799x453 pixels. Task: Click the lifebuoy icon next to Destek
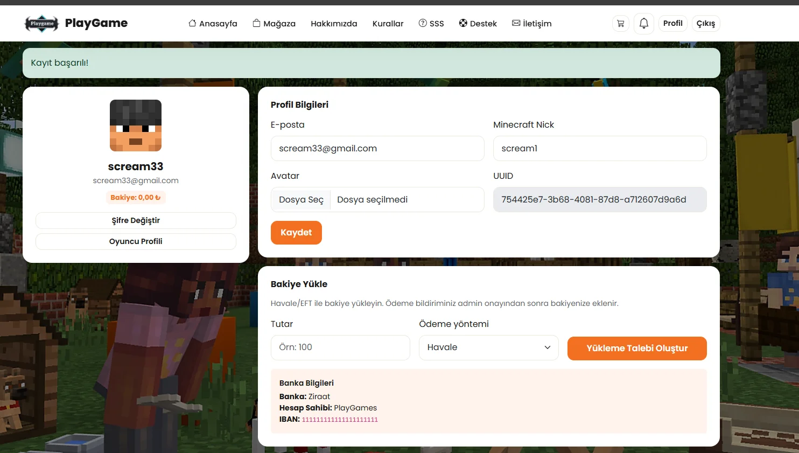tap(463, 23)
